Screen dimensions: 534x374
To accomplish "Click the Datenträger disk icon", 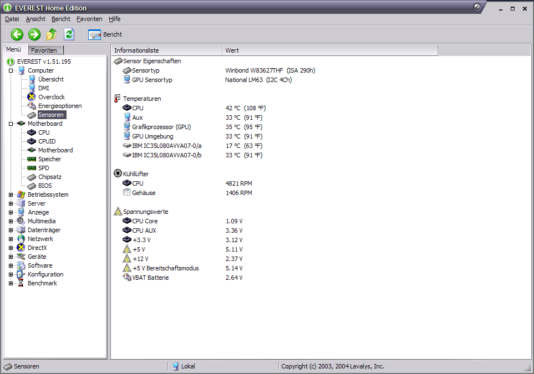I will pos(21,230).
